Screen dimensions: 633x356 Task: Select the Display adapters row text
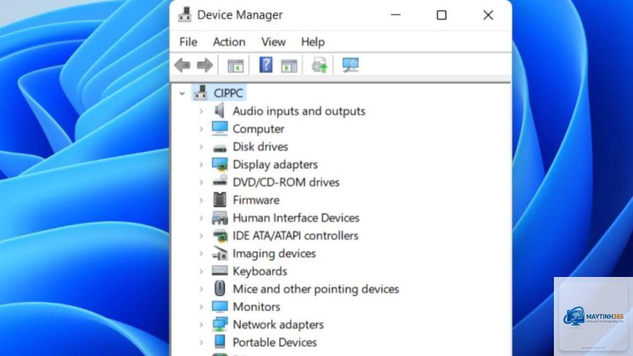click(275, 164)
